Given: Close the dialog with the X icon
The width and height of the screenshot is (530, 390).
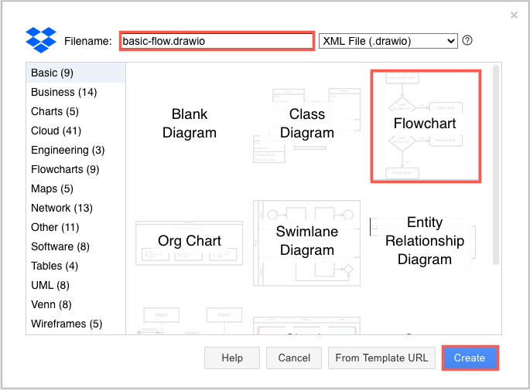Looking at the screenshot, I should pos(514,15).
